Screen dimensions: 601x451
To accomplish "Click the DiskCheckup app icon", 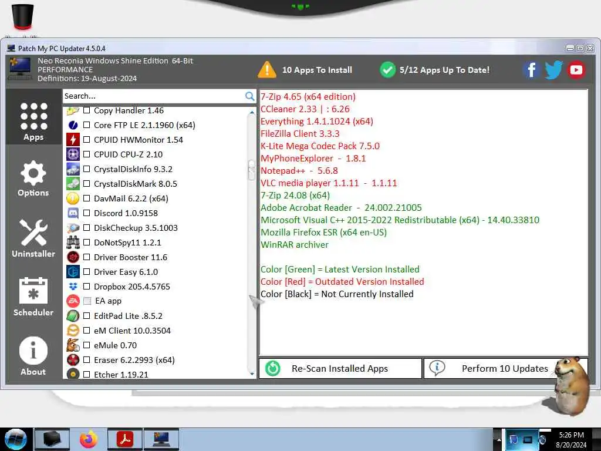I will [73, 228].
